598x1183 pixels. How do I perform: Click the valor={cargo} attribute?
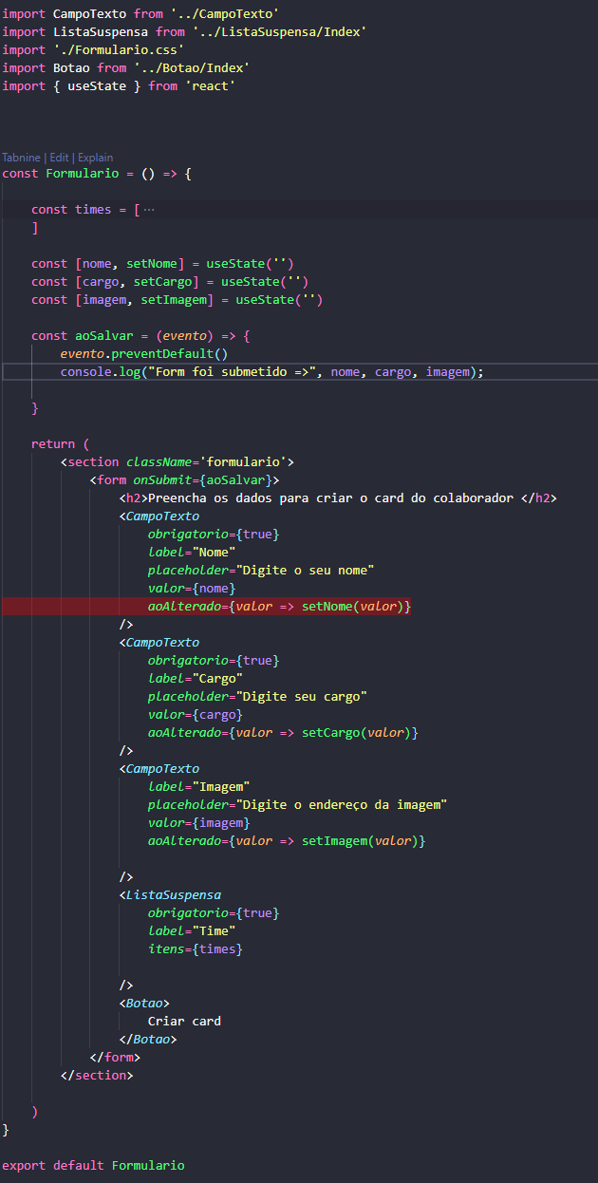coord(196,715)
